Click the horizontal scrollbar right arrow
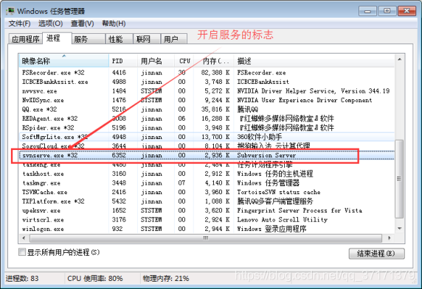 tap(389, 238)
